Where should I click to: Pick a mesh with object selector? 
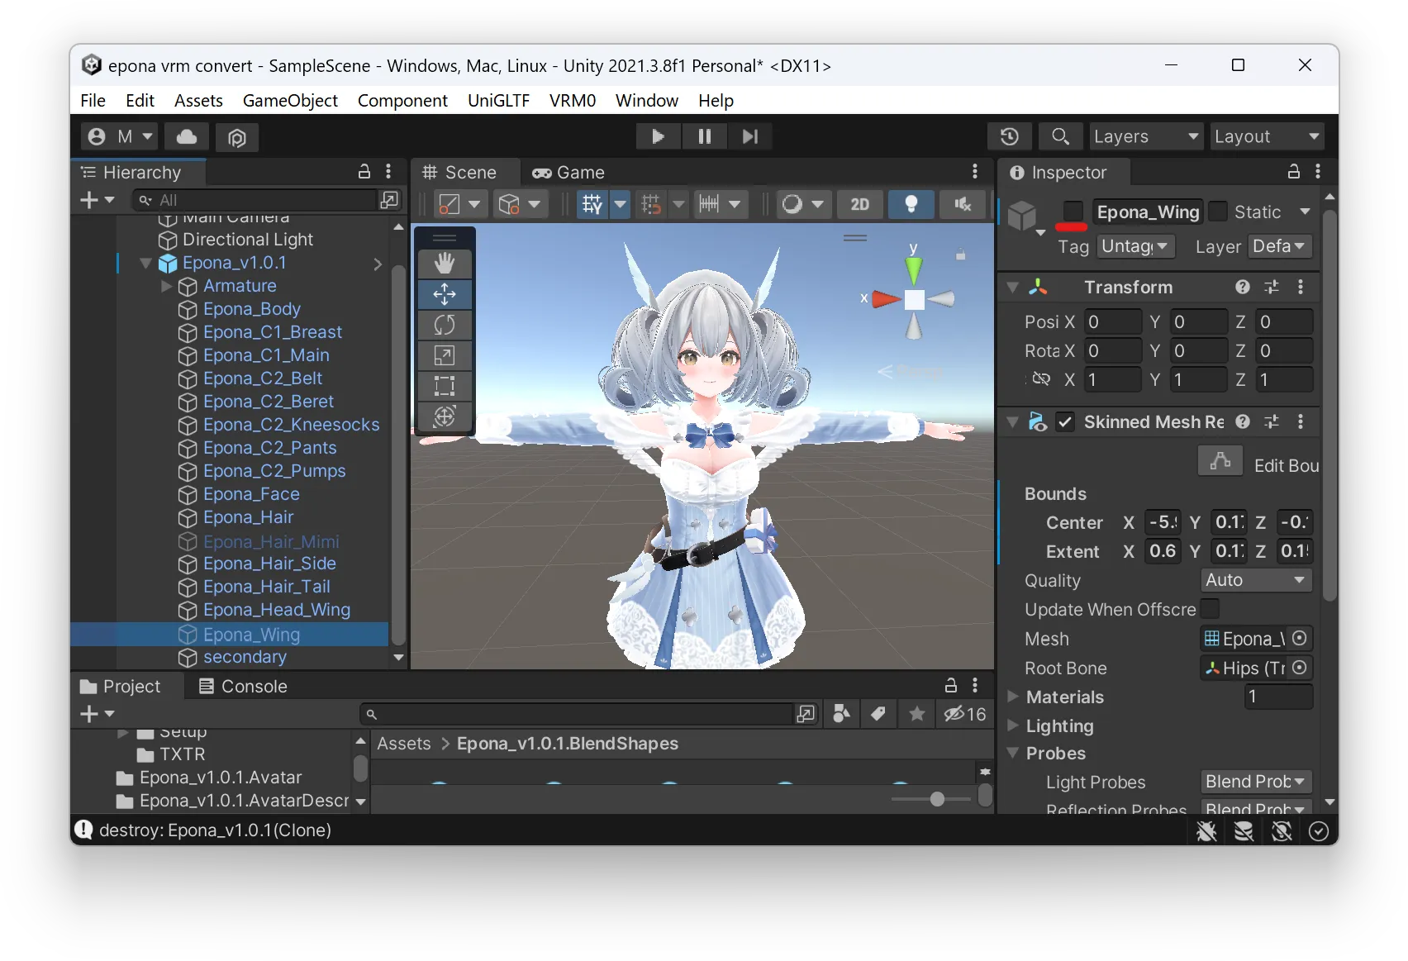click(1300, 639)
